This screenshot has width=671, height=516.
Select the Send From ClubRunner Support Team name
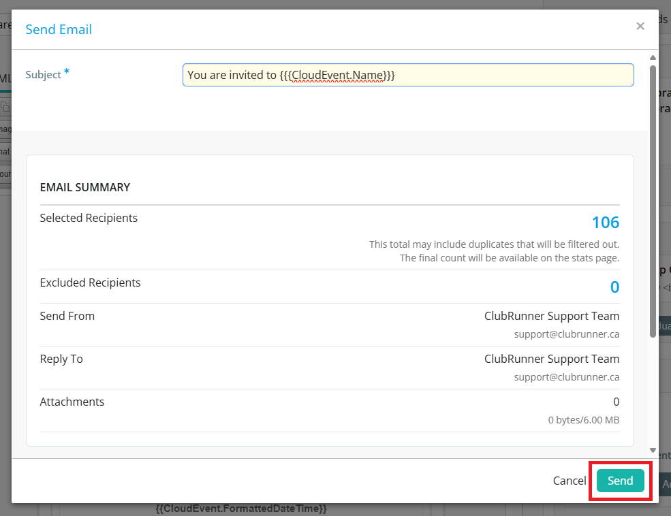(552, 316)
